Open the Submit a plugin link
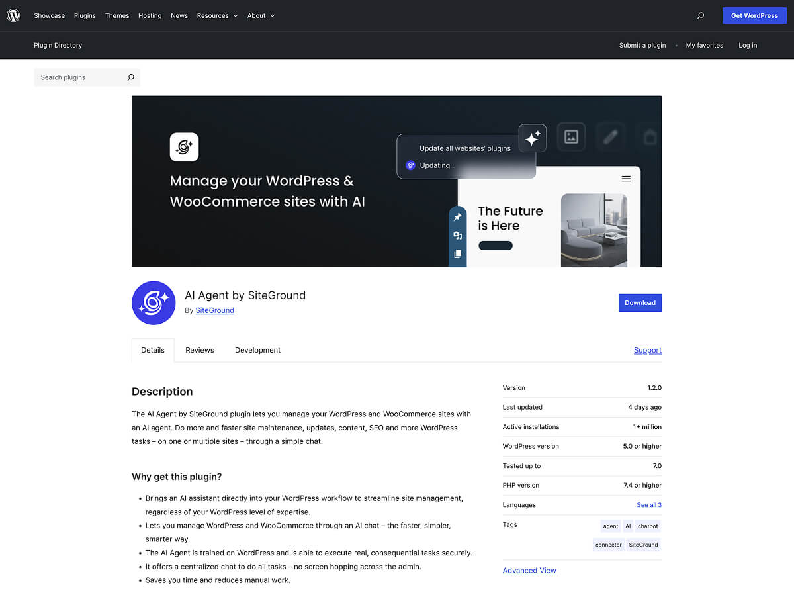794x597 pixels. tap(642, 45)
